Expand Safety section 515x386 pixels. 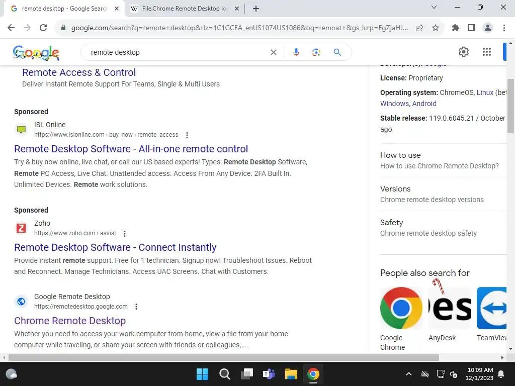(x=443, y=228)
